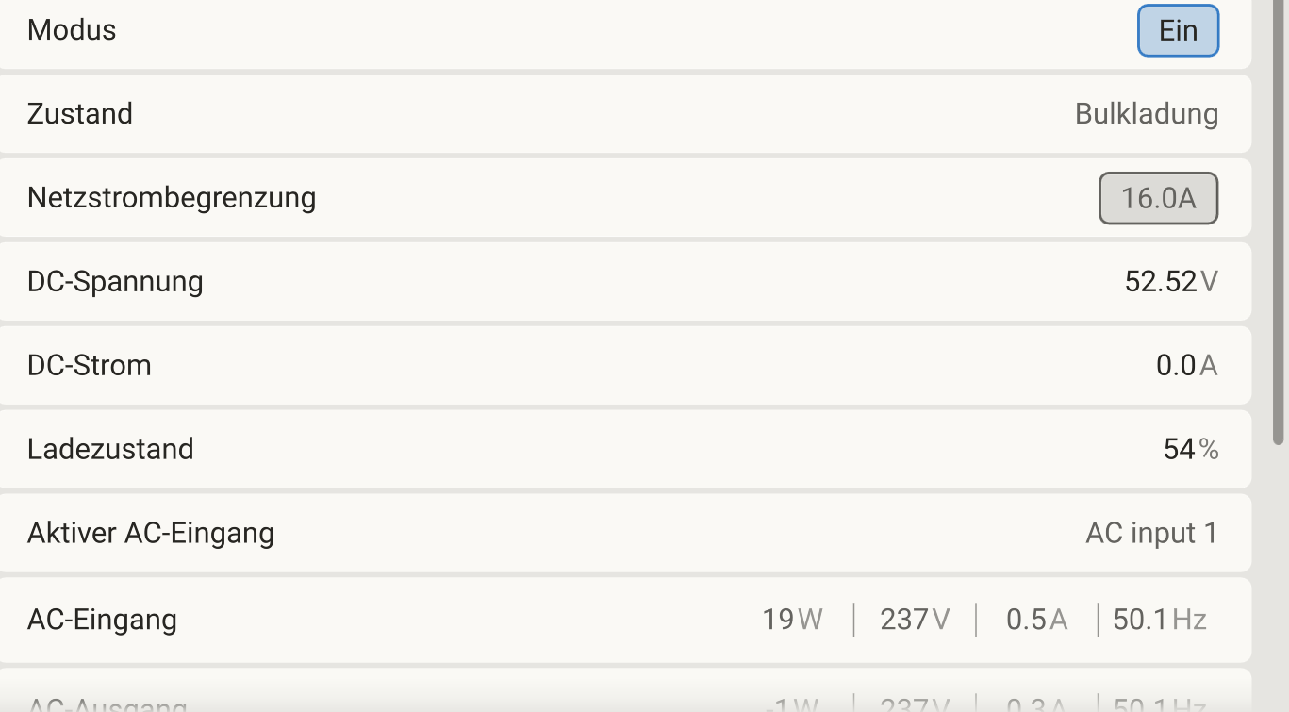
Task: Select the 52.52 V voltage value
Action: tap(1171, 282)
